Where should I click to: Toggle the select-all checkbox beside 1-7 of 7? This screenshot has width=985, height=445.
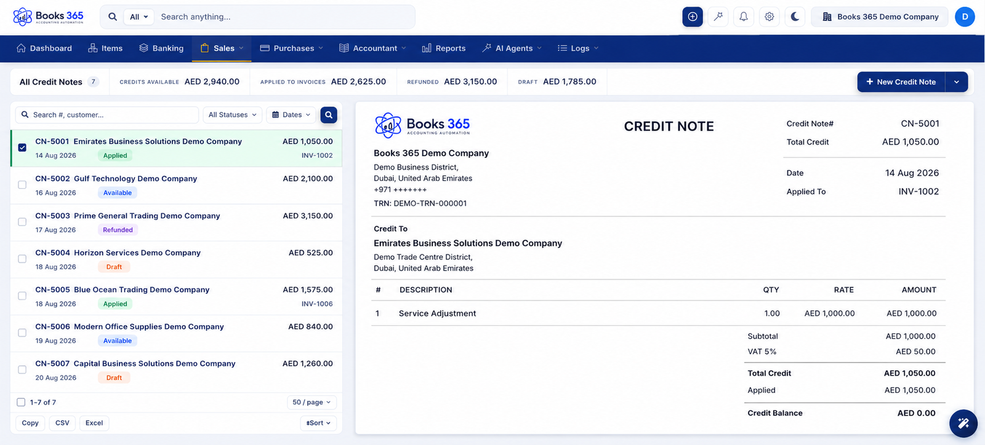coord(21,403)
